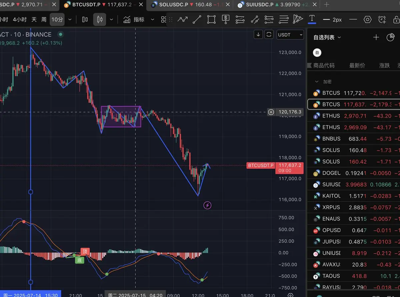Screen dimensions: 400x297
Task: Open drawing settings hexagon icon
Action: 368,19
